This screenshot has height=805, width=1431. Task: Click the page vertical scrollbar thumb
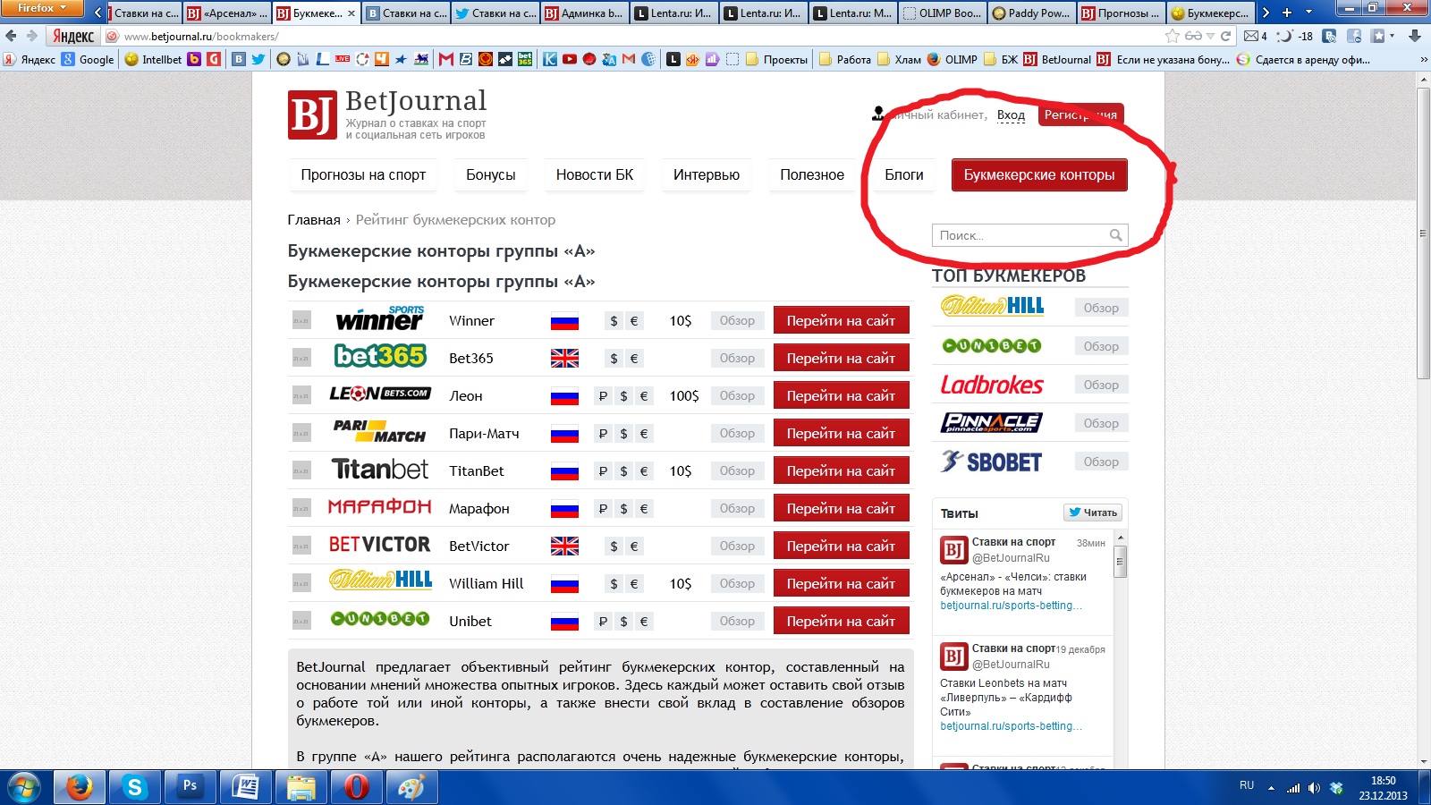coord(1423,233)
